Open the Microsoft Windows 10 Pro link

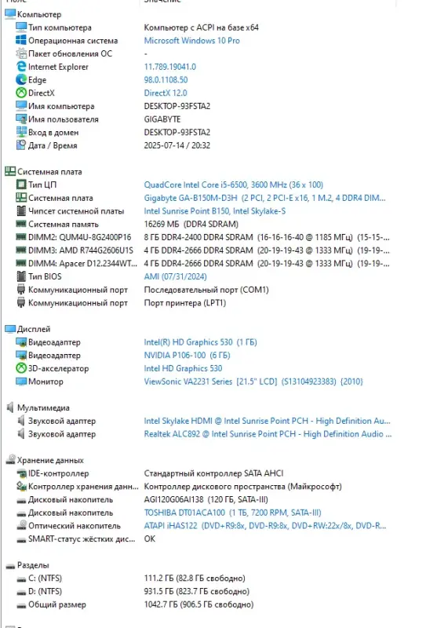pyautogui.click(x=191, y=41)
